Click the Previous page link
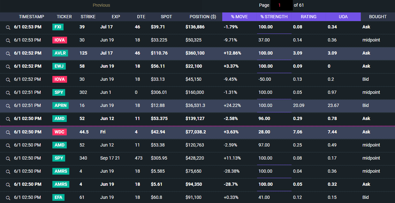Screen dimensions: 395x203 coord(101,5)
